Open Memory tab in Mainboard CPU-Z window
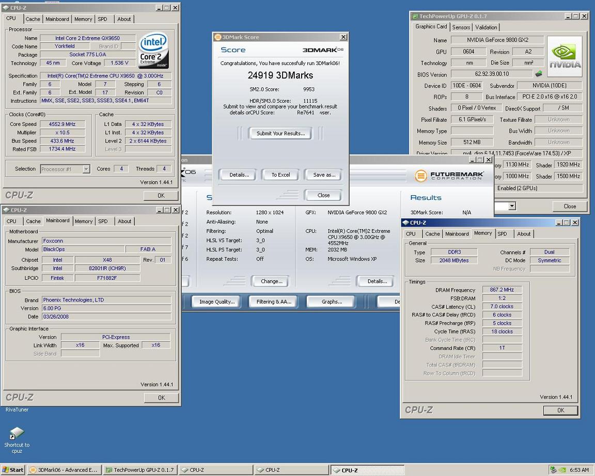 (x=84, y=221)
